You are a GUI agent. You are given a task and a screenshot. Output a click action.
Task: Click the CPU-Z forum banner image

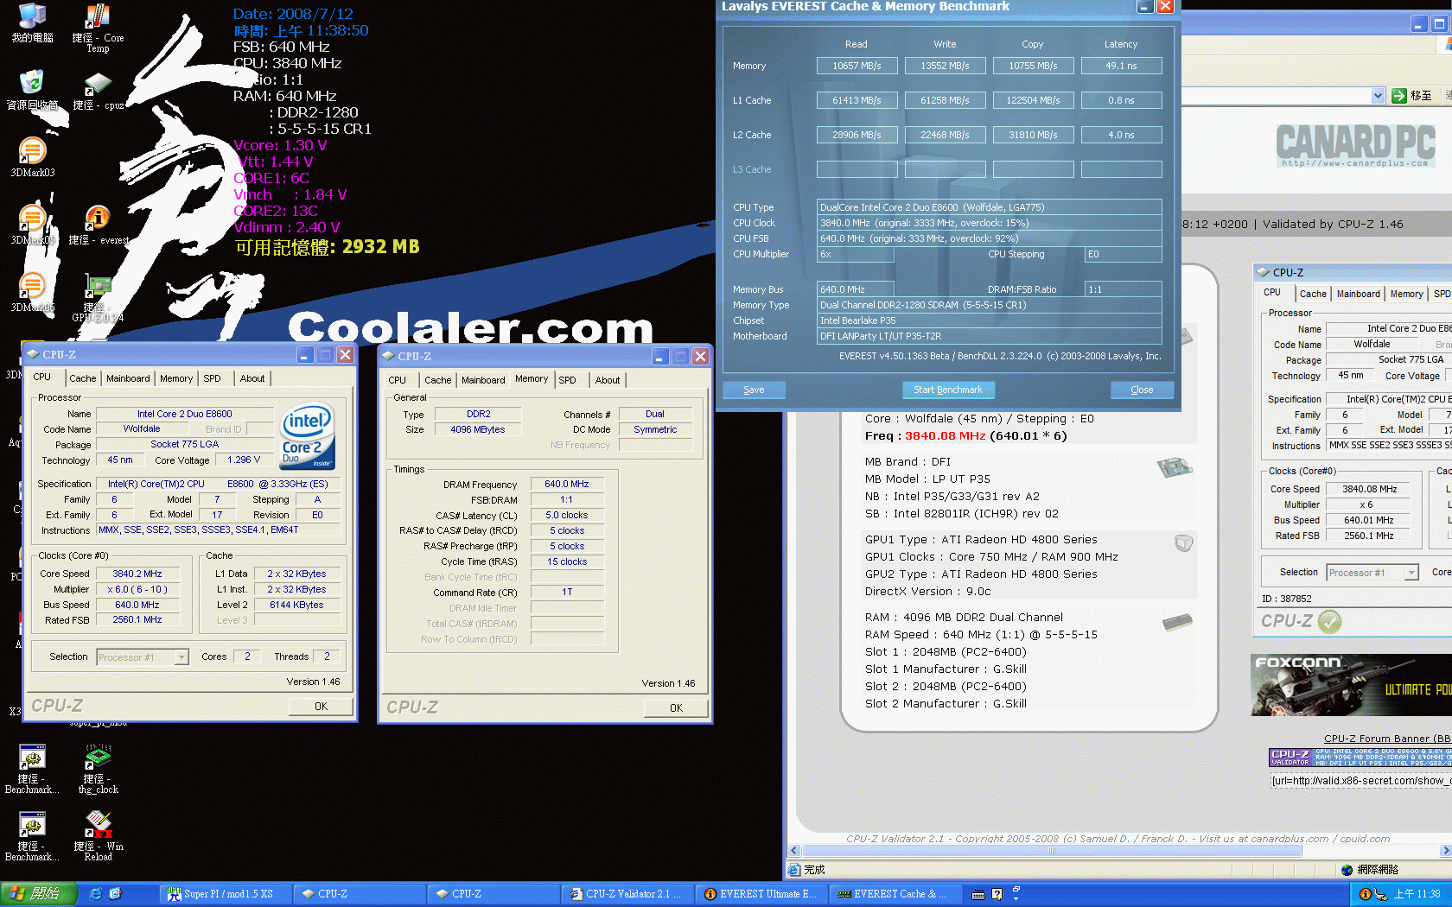1360,758
